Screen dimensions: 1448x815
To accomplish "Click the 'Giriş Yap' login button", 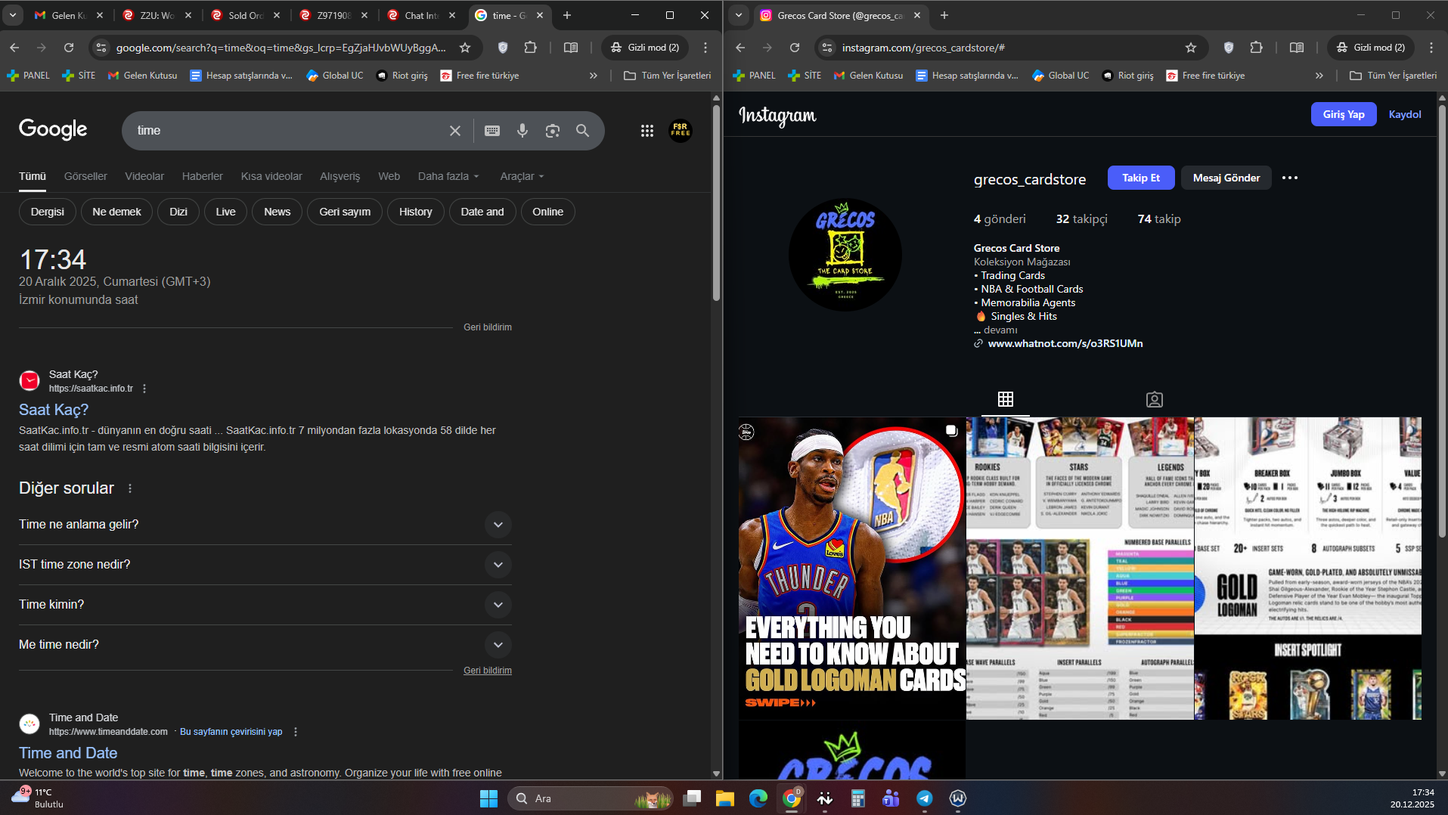I will coord(1344,114).
